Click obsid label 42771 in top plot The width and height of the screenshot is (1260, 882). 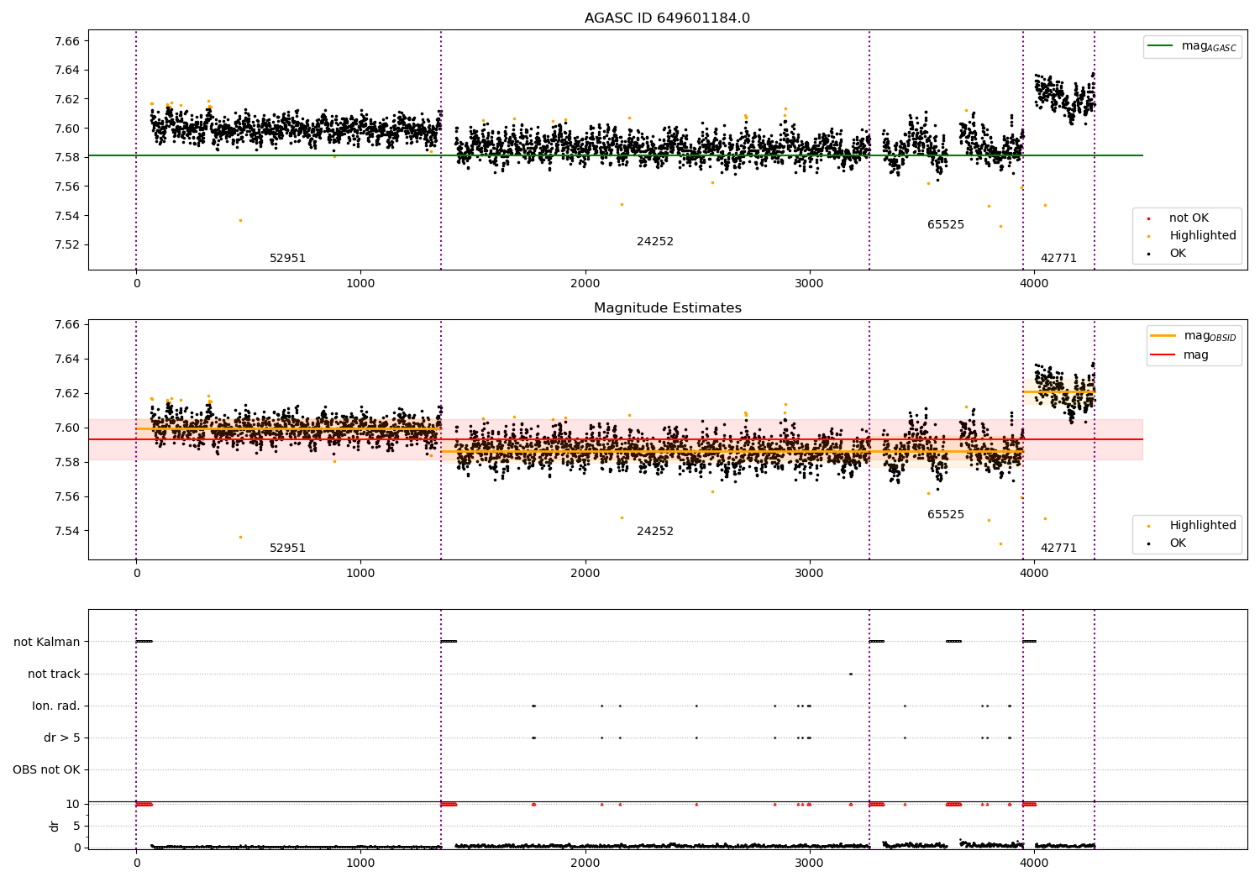point(1058,259)
